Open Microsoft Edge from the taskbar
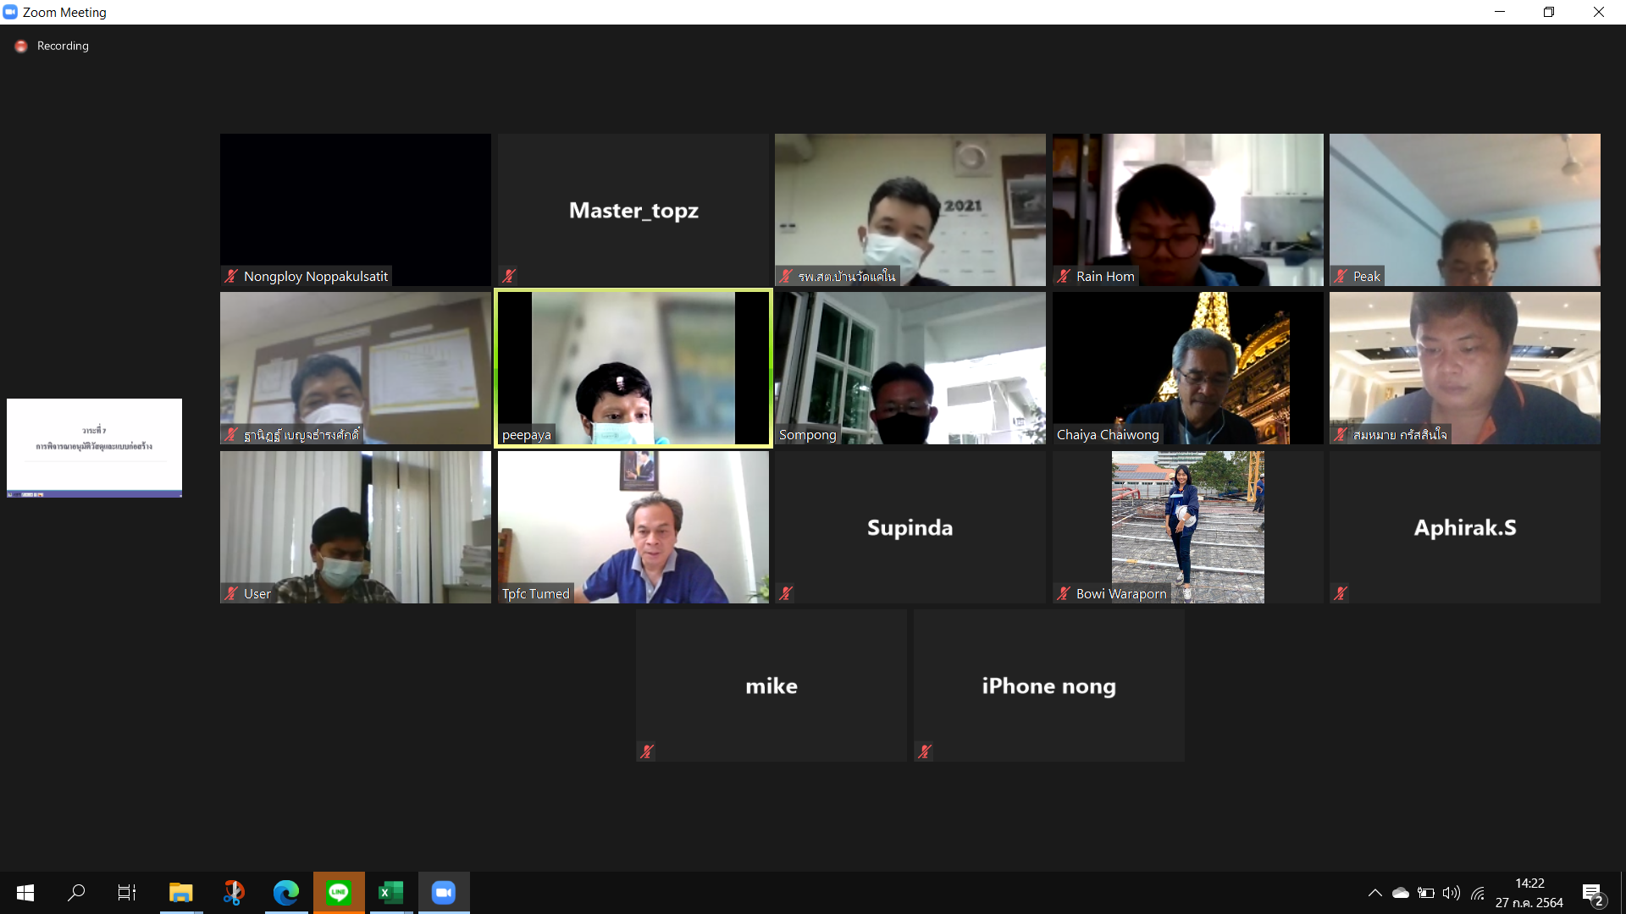Image resolution: width=1626 pixels, height=914 pixels. click(286, 892)
